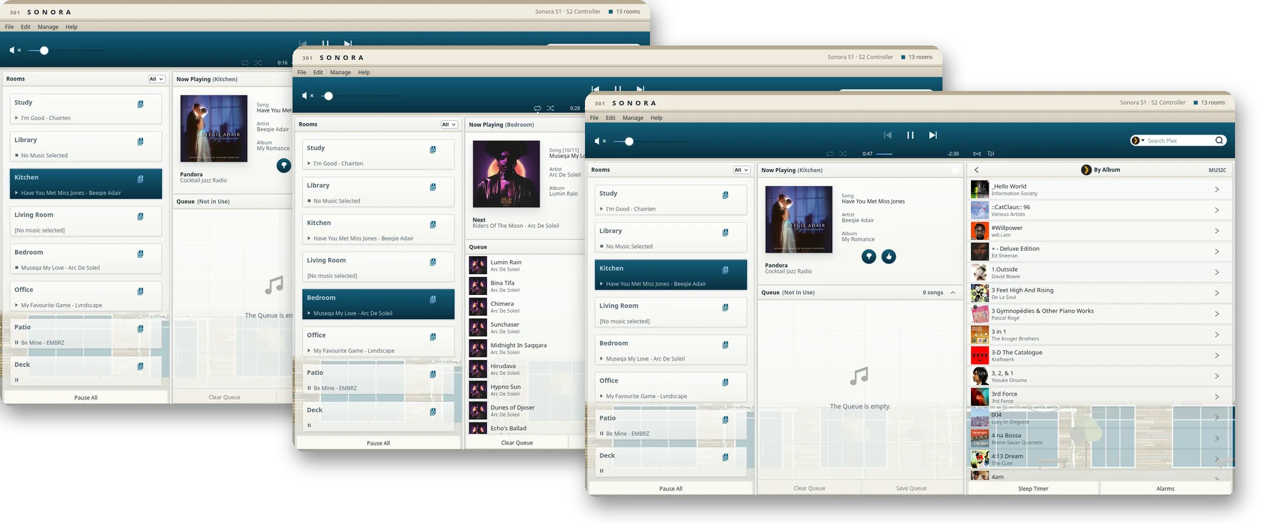Go to previous track in front window
Screen dimensions: 1261x523
pyautogui.click(x=888, y=135)
